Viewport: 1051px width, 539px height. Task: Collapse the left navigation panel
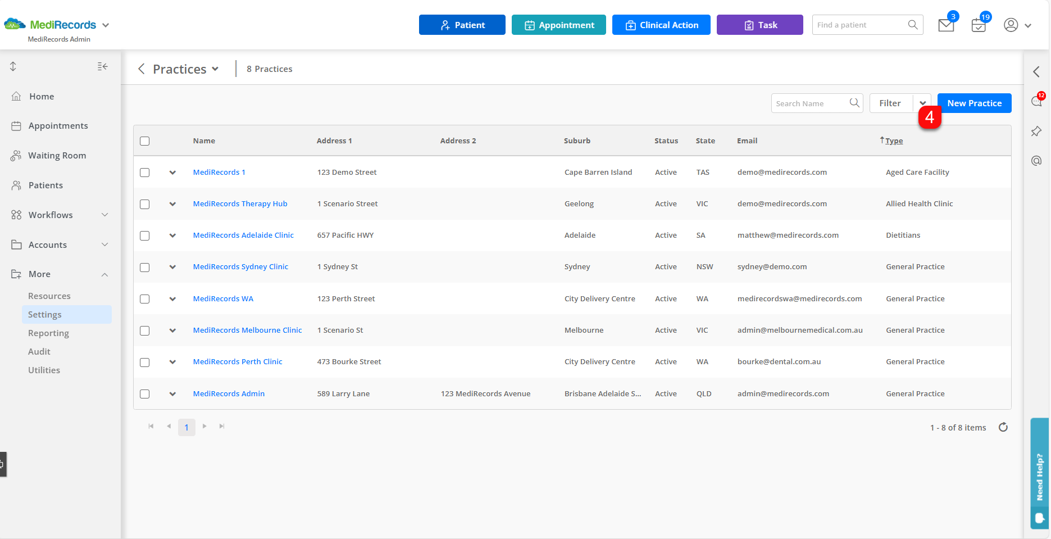tap(102, 66)
